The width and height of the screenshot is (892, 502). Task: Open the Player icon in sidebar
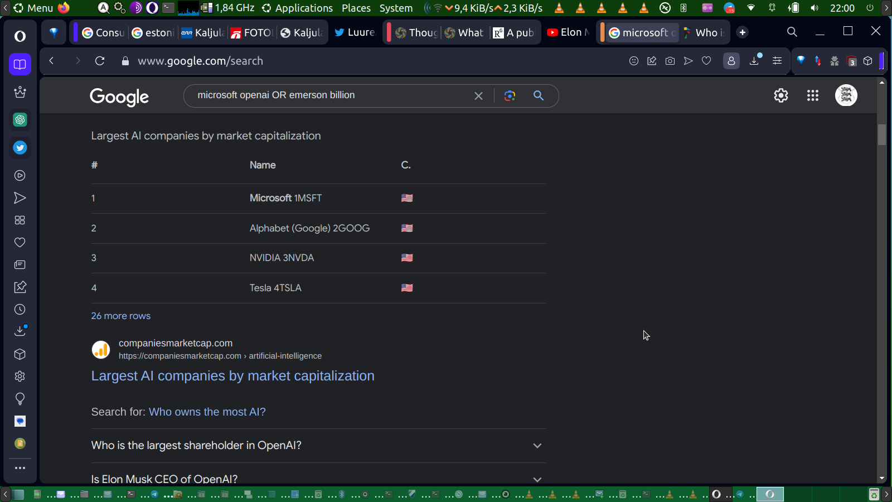[20, 176]
